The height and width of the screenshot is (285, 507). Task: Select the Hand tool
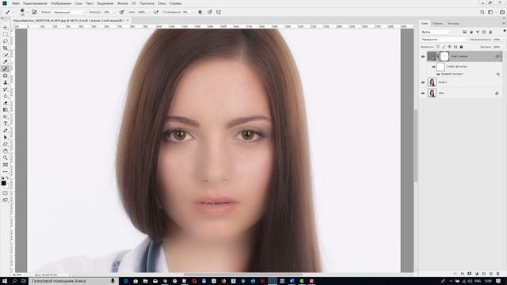tap(6, 151)
